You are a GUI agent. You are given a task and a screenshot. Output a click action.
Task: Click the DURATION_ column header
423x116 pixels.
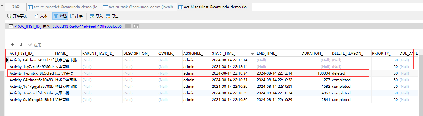click(316, 53)
